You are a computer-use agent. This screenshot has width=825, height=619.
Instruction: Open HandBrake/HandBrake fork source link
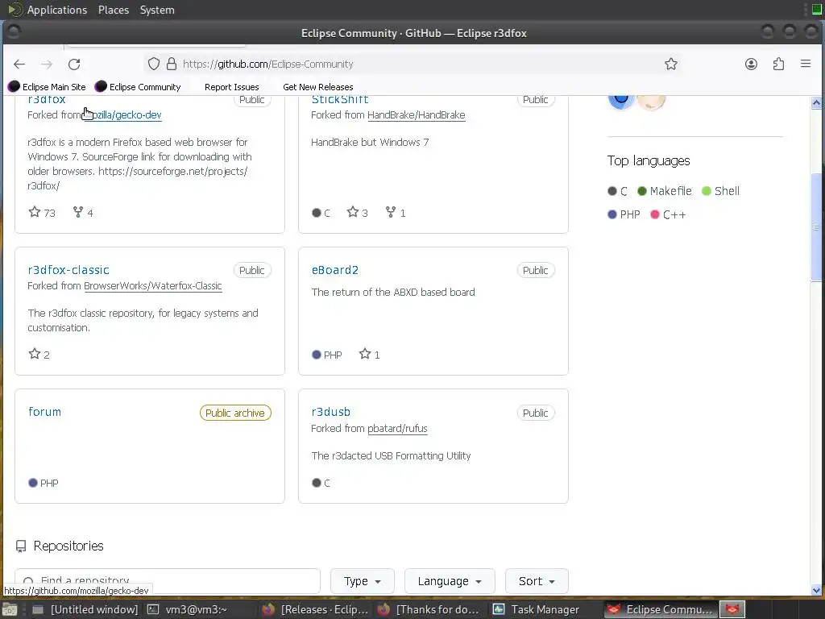tap(417, 114)
